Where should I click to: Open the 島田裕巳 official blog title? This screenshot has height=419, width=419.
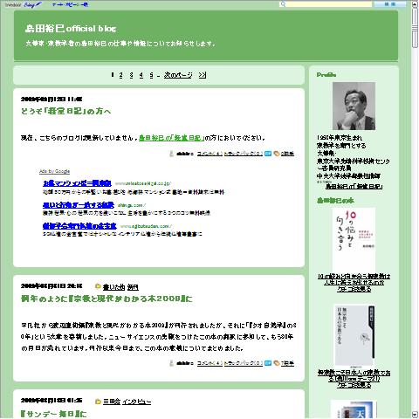click(71, 29)
